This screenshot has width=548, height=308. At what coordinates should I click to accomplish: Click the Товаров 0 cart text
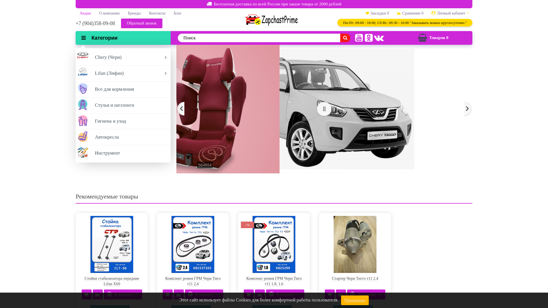[439, 38]
